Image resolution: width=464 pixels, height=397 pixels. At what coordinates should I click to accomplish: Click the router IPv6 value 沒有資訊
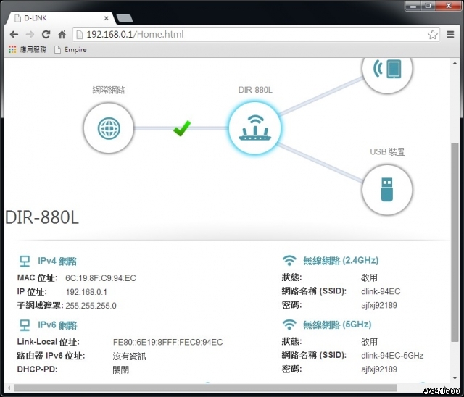pos(129,356)
